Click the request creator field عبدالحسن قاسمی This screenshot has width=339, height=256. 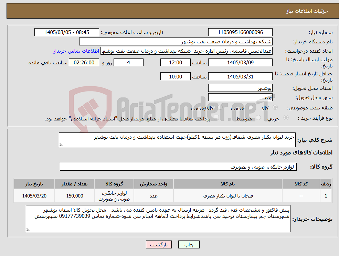186,51
